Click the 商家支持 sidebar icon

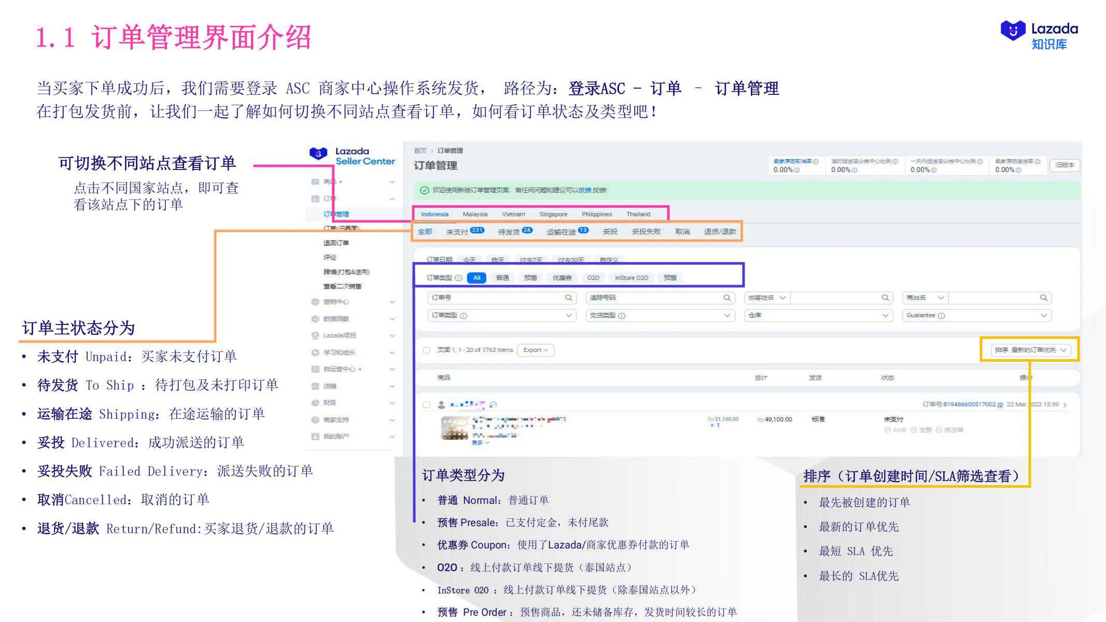click(314, 419)
